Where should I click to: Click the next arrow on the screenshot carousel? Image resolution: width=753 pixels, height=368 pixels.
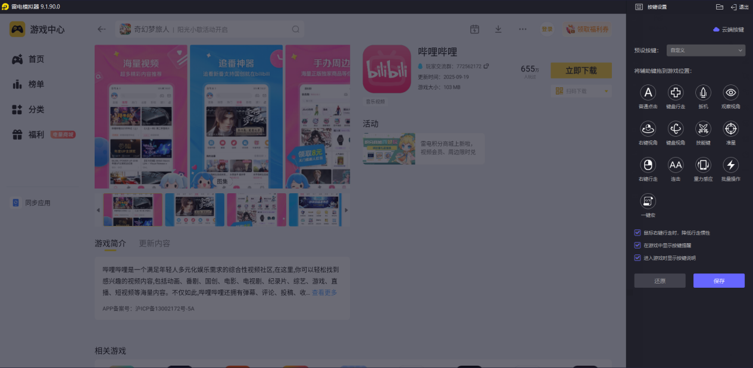click(345, 210)
